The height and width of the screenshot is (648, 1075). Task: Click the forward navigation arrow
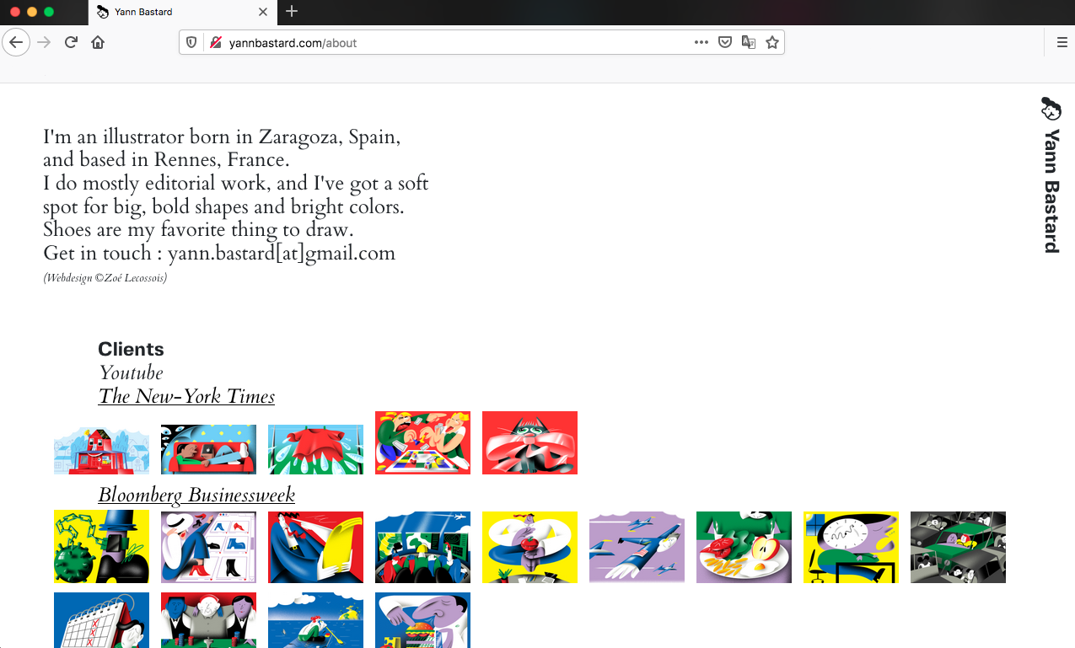(x=44, y=42)
